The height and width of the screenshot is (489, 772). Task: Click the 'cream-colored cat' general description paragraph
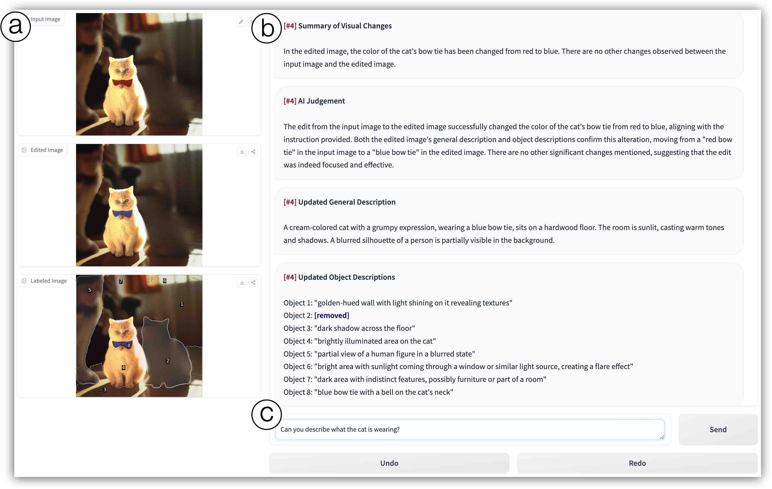pos(504,234)
